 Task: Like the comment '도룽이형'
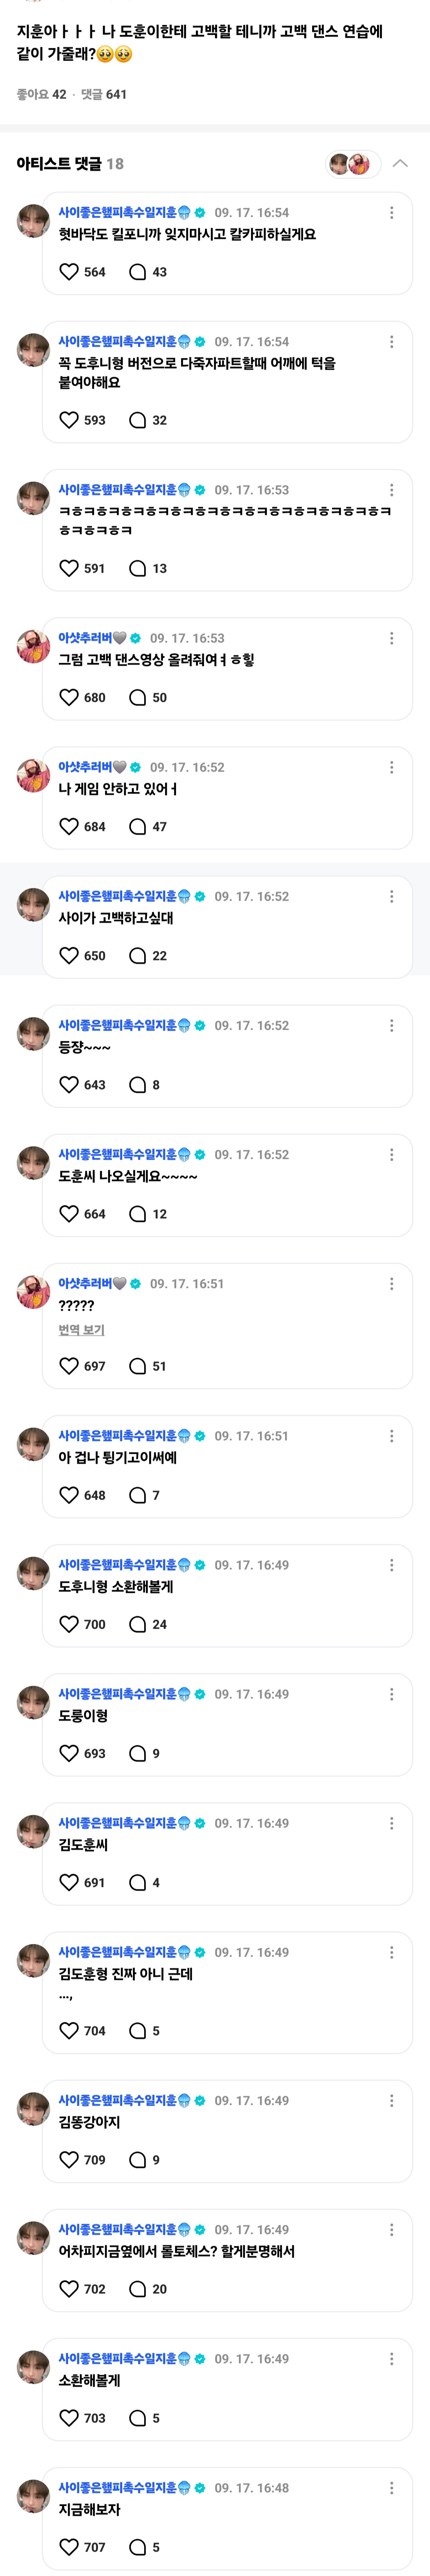pos(69,1754)
